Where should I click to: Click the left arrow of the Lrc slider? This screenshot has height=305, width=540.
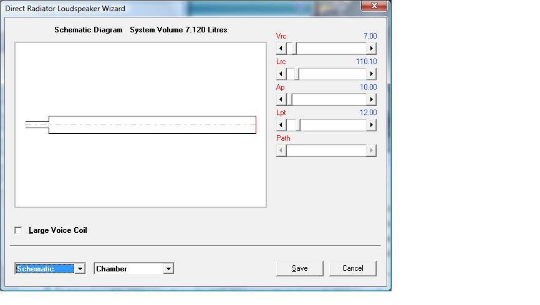click(281, 74)
